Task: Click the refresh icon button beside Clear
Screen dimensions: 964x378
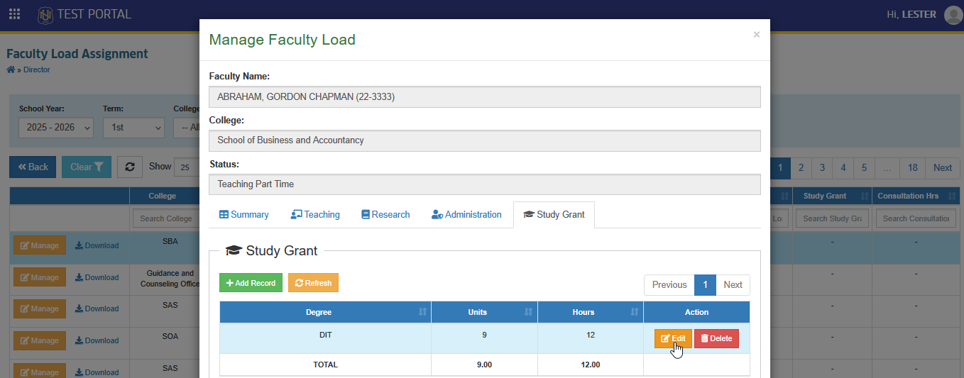Action: point(130,167)
